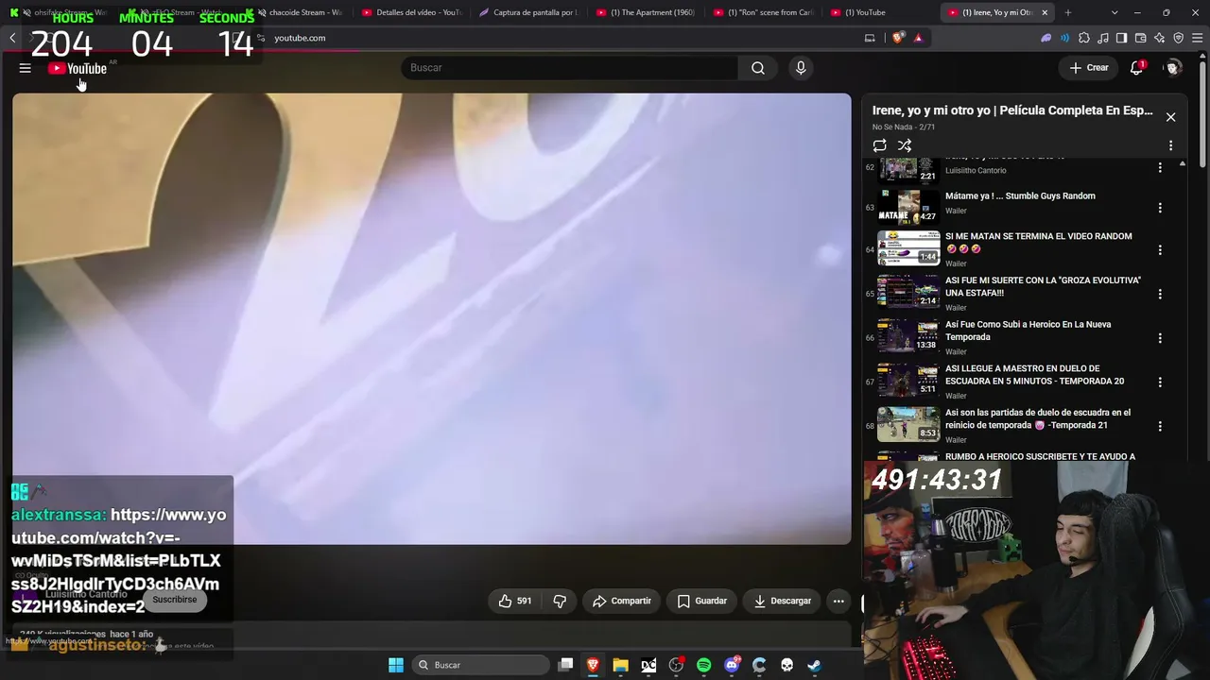Click the Descargar download button
This screenshot has height=680, width=1210.
(783, 601)
